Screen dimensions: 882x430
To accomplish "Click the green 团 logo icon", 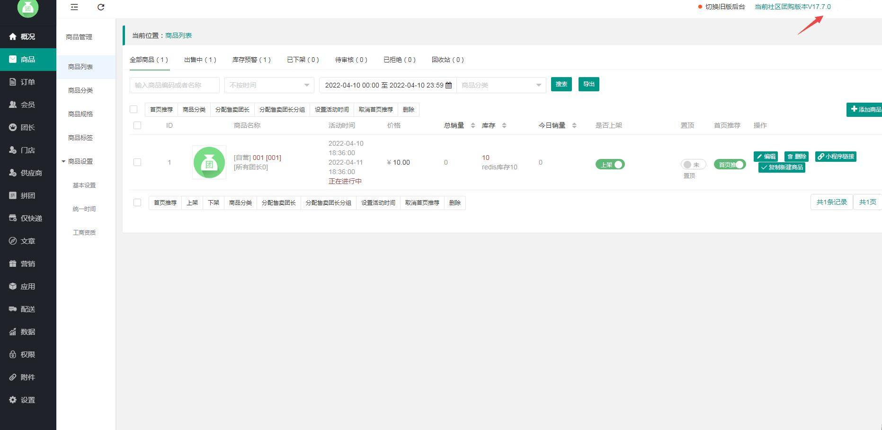I will [27, 8].
